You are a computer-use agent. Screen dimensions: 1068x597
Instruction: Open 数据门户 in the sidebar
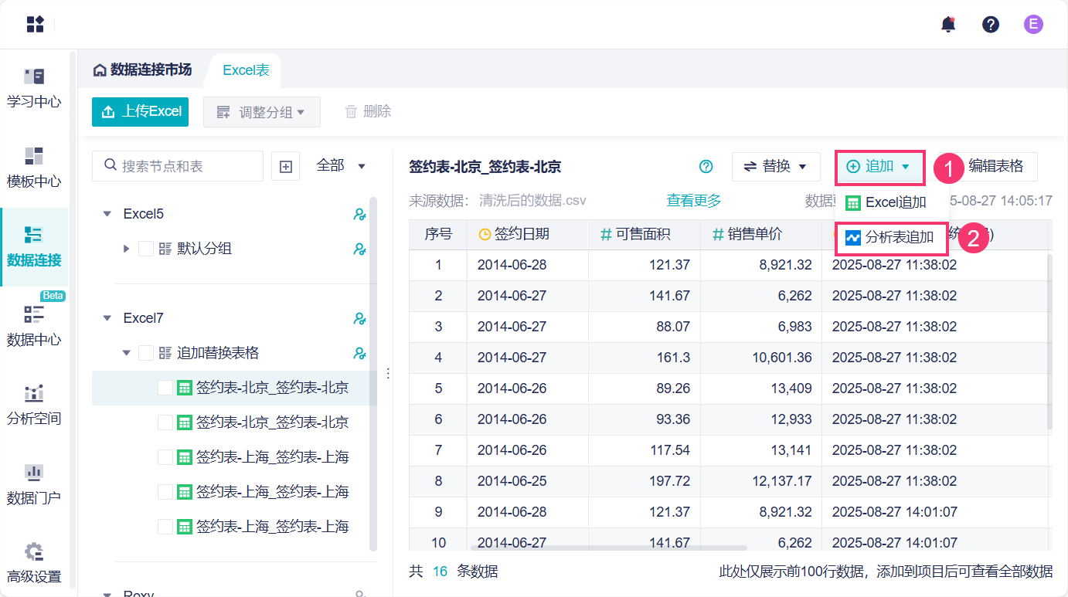tap(34, 483)
